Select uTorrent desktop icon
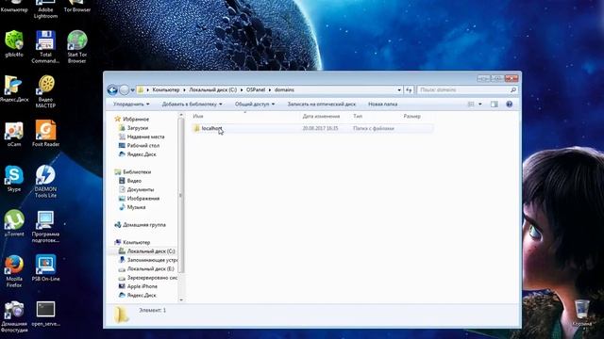 (x=14, y=223)
